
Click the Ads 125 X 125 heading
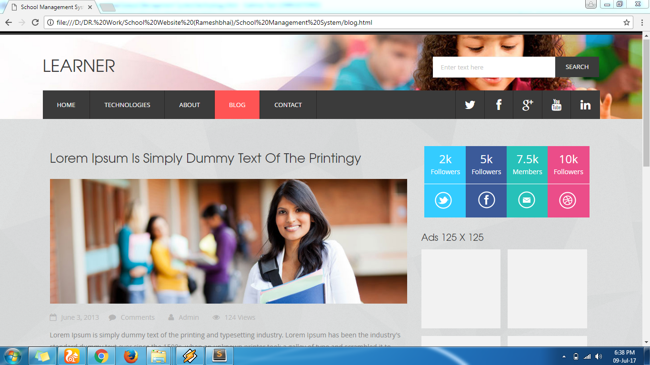click(452, 237)
